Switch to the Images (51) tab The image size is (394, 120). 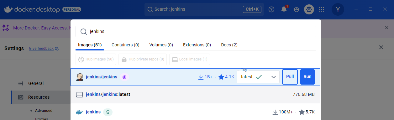(90, 45)
